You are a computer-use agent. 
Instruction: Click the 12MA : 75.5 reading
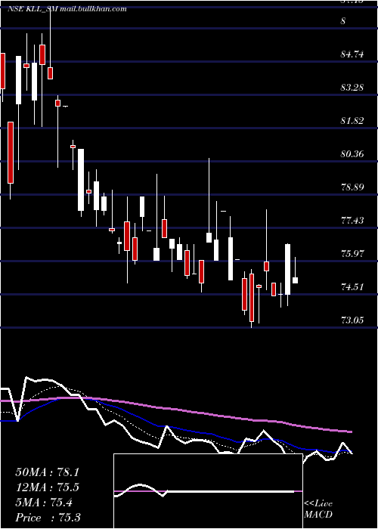(x=47, y=487)
